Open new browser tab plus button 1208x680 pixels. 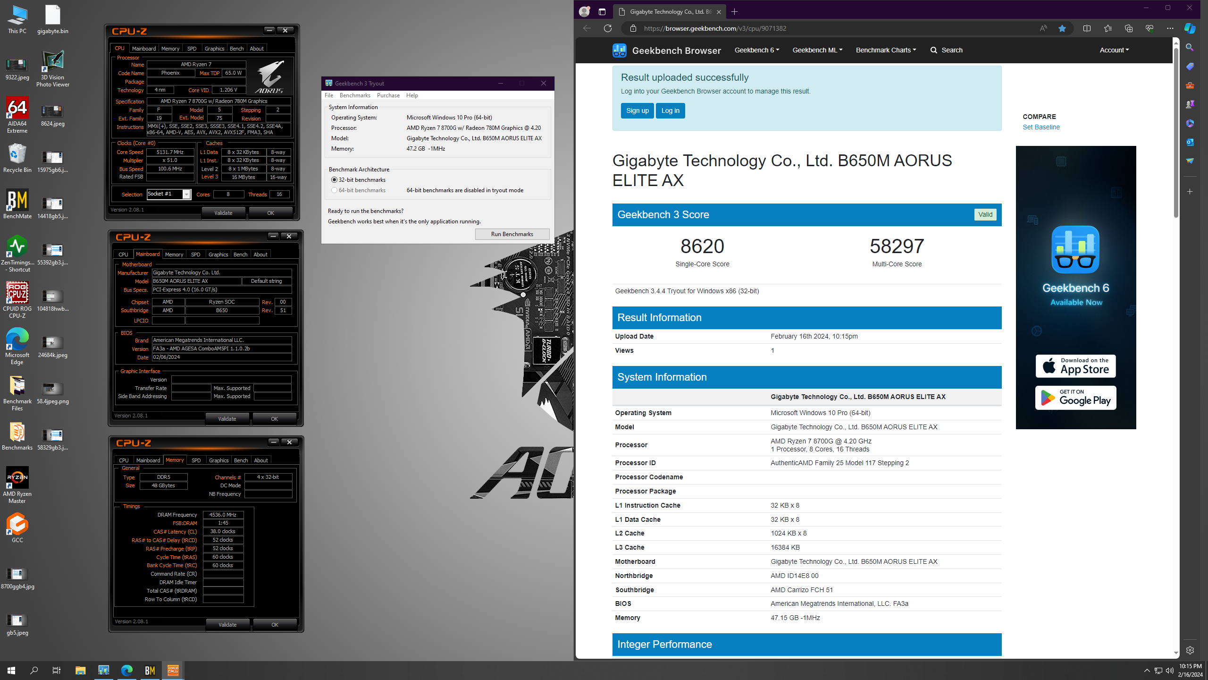click(734, 12)
